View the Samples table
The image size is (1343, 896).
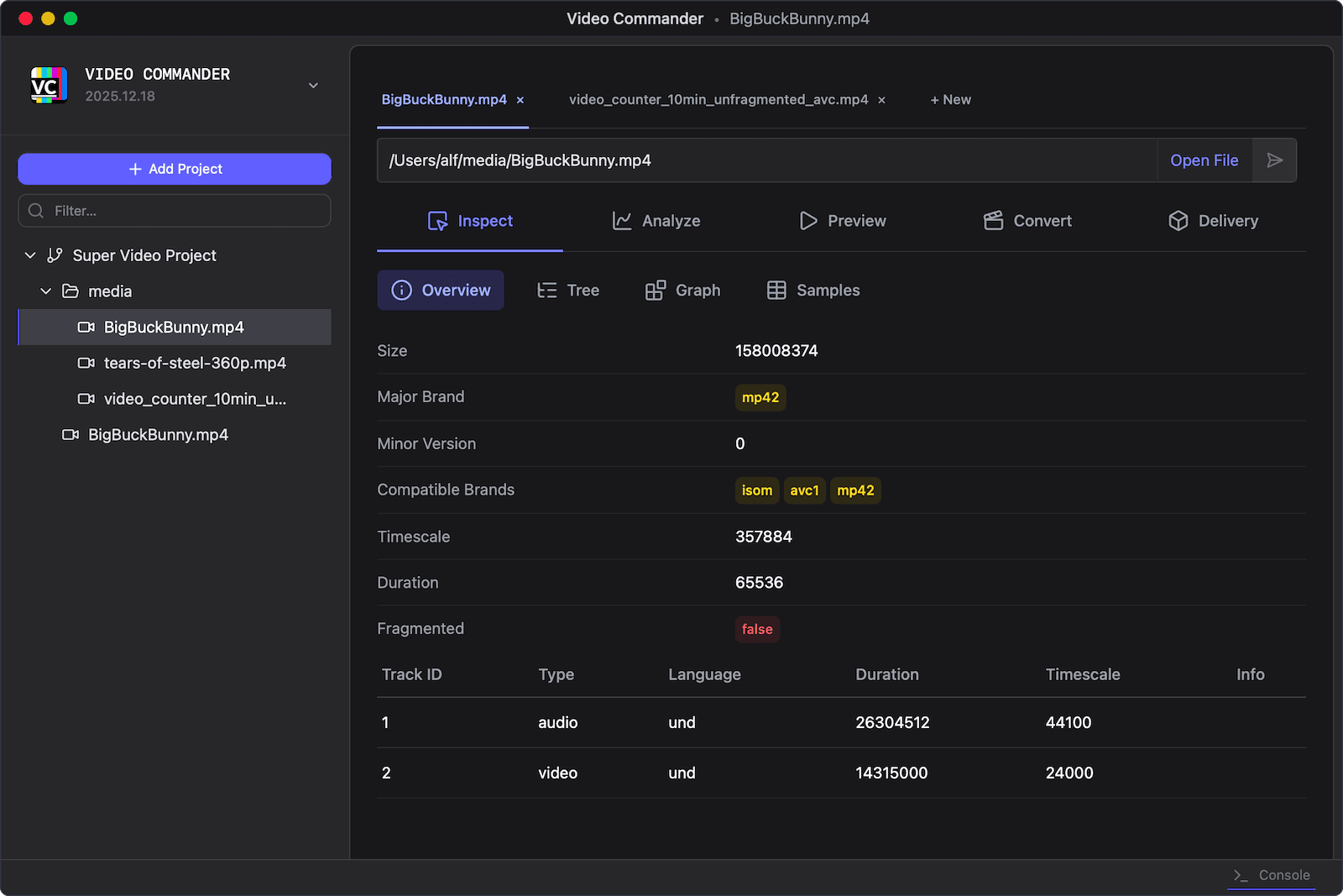pos(812,291)
